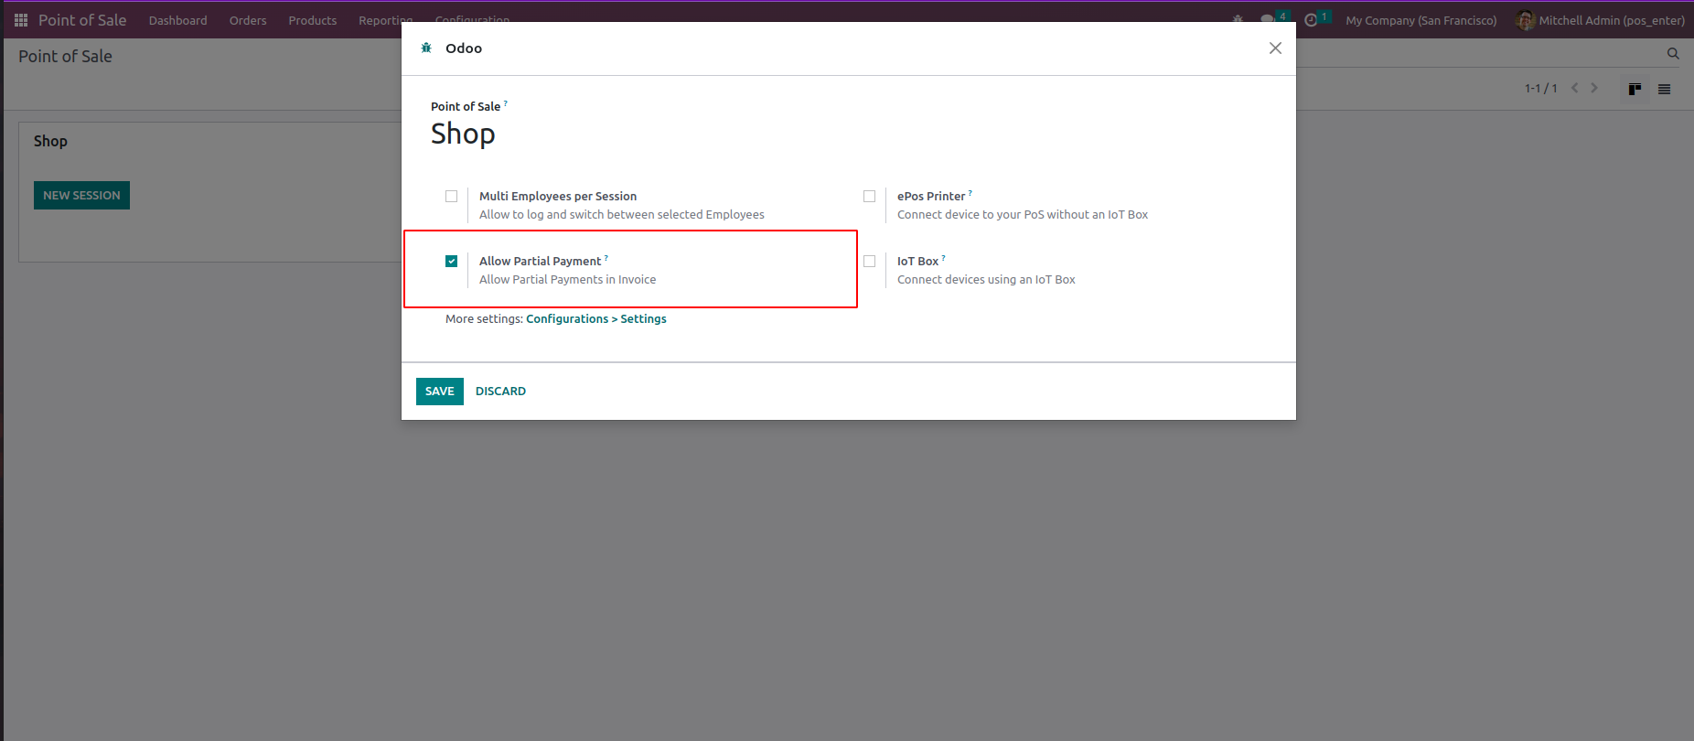1694x741 pixels.
Task: Click 'Allow Partial Payments in Invoice' description
Action: click(x=568, y=279)
